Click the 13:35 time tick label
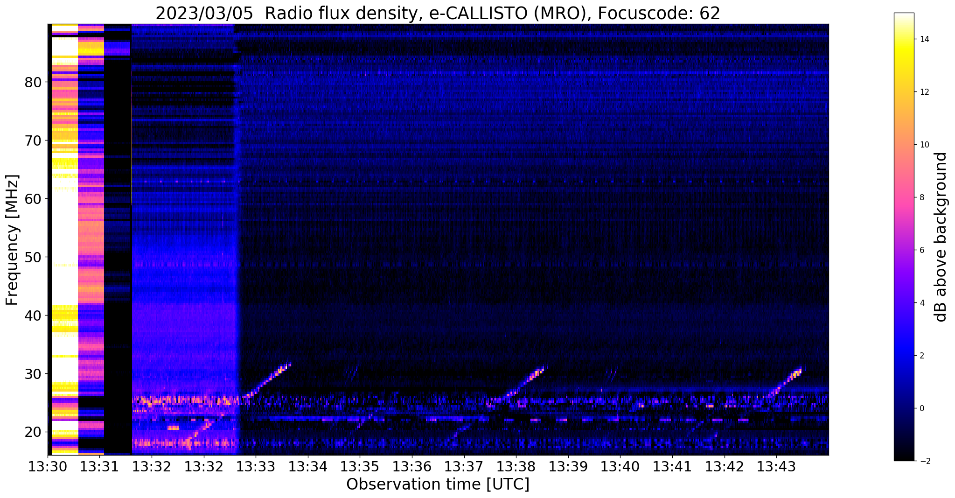Screen dimensions: 955x498 pyautogui.click(x=360, y=466)
